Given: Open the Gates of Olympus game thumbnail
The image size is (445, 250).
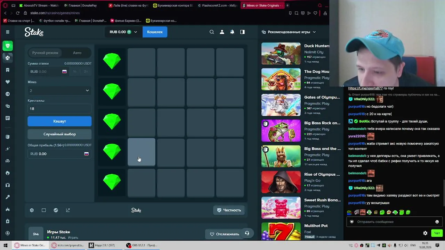Looking at the screenshot, I should click(281, 105).
